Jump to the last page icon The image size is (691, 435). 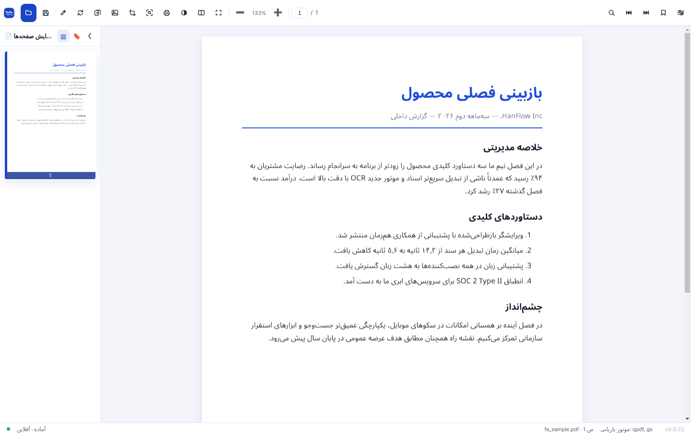pyautogui.click(x=646, y=13)
